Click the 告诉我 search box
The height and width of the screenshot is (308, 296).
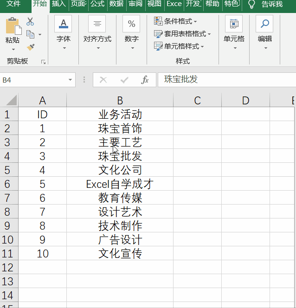pos(272,4)
